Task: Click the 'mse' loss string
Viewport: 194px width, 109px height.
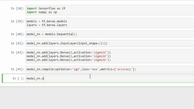Action: tap(95, 69)
